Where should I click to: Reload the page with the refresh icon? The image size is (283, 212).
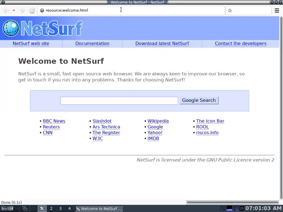32,10
